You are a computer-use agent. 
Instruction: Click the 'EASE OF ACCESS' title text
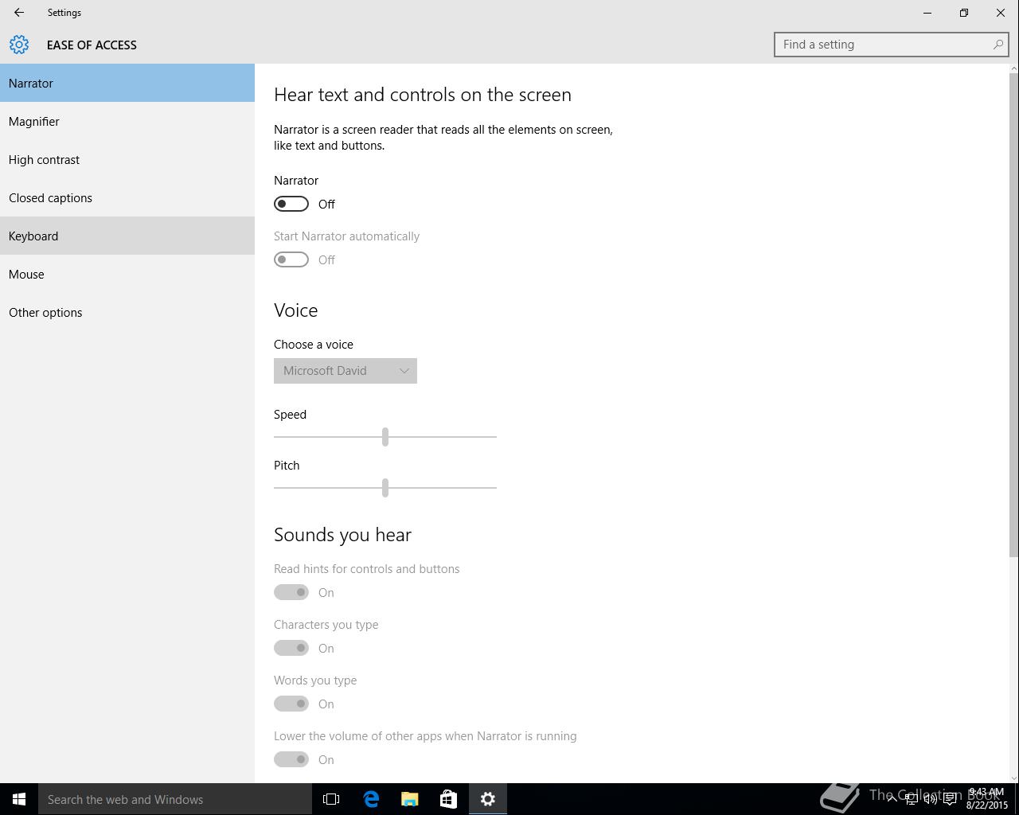(x=92, y=45)
